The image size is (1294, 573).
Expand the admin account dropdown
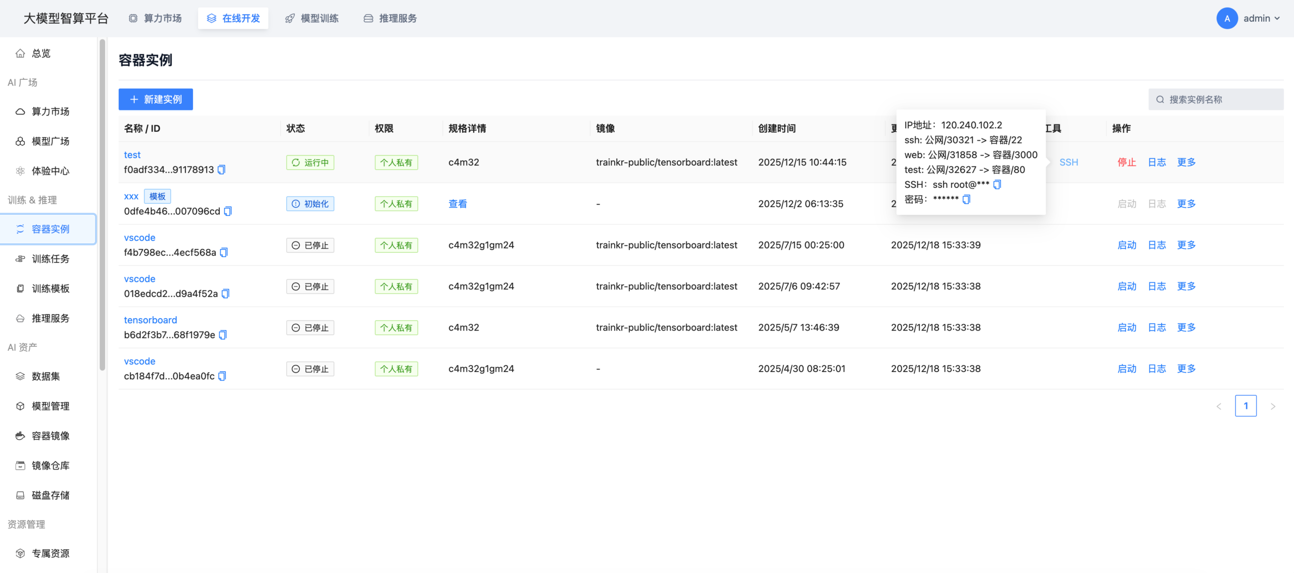click(x=1277, y=18)
